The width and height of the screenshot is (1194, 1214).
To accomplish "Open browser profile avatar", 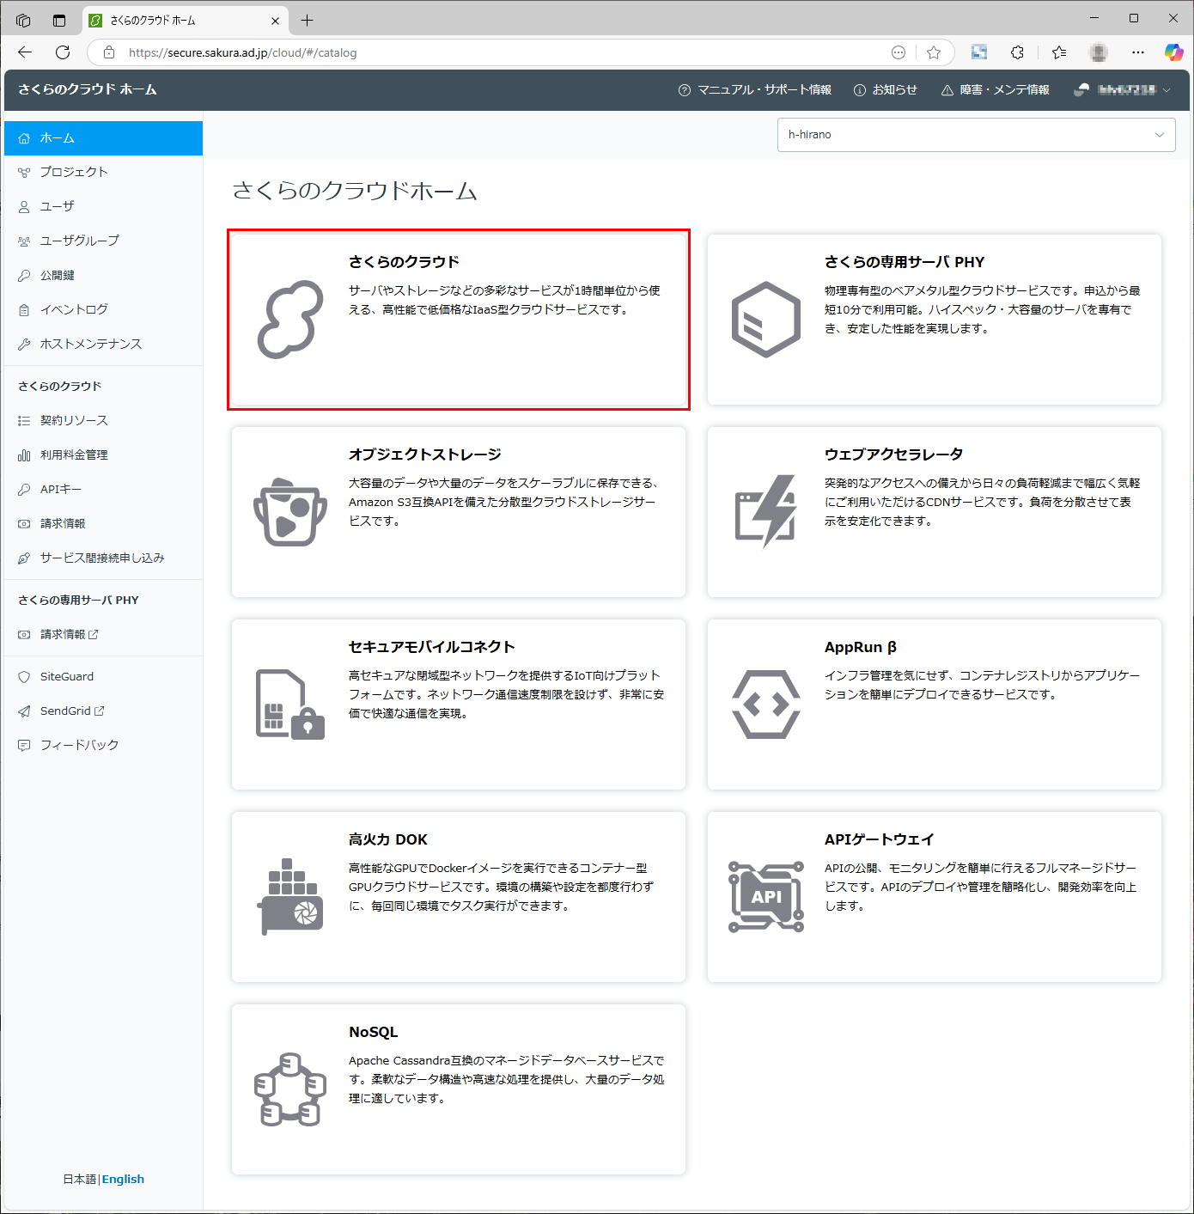I will (1099, 52).
